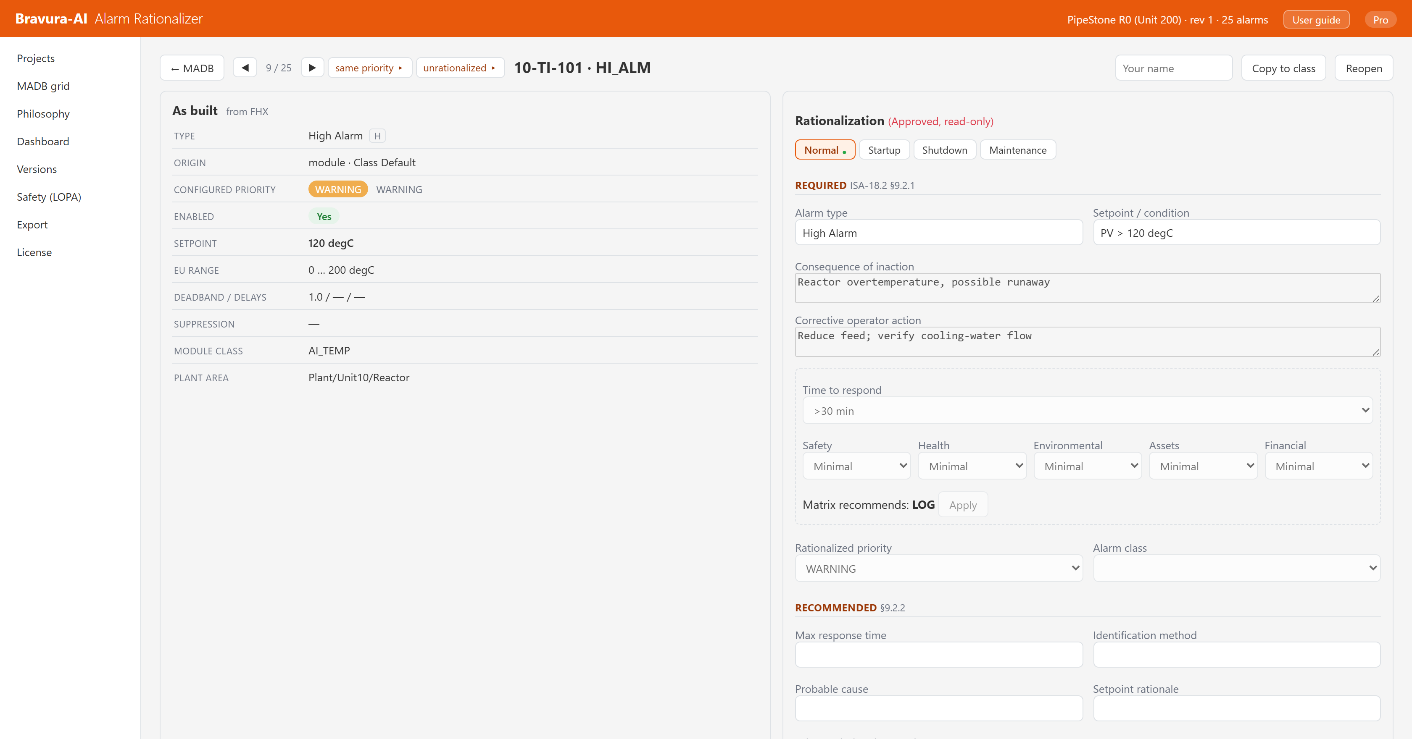Return to MADB with back button
Image resolution: width=1412 pixels, height=739 pixels.
[x=192, y=68]
